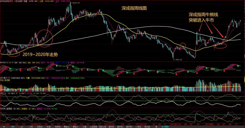The height and width of the screenshot is (128, 245).
Task: Click the 周线 period label in title
Action: [x=11, y=1]
